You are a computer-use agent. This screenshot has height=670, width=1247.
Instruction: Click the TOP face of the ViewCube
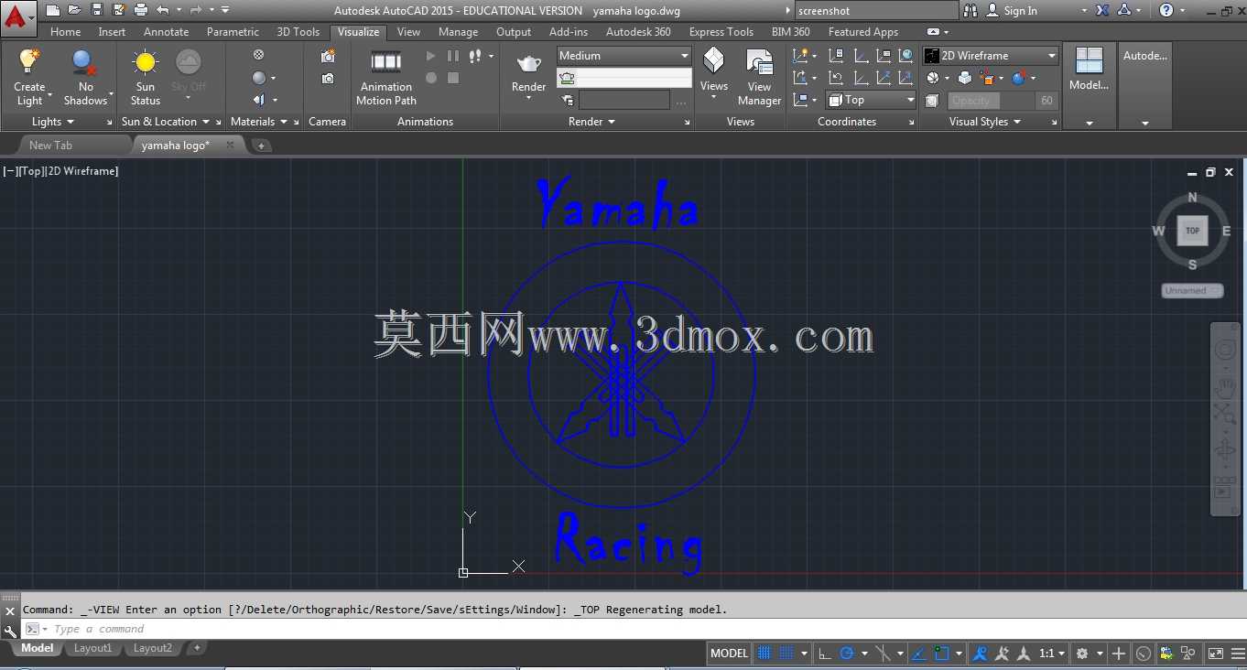click(x=1192, y=231)
